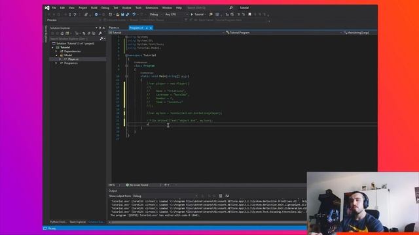Click the Search Solution Explorer field
Viewport: 419px width, 235px height.
point(75,39)
